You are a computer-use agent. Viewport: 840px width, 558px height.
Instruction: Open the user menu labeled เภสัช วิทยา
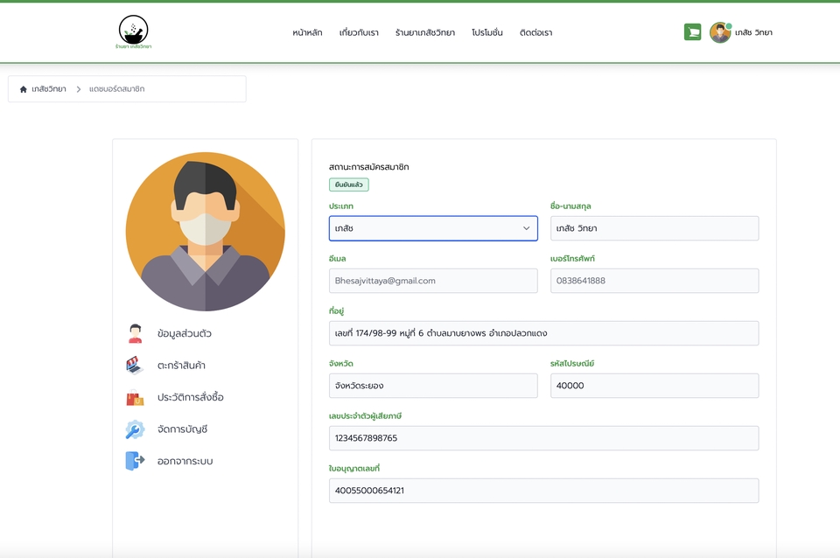756,31
